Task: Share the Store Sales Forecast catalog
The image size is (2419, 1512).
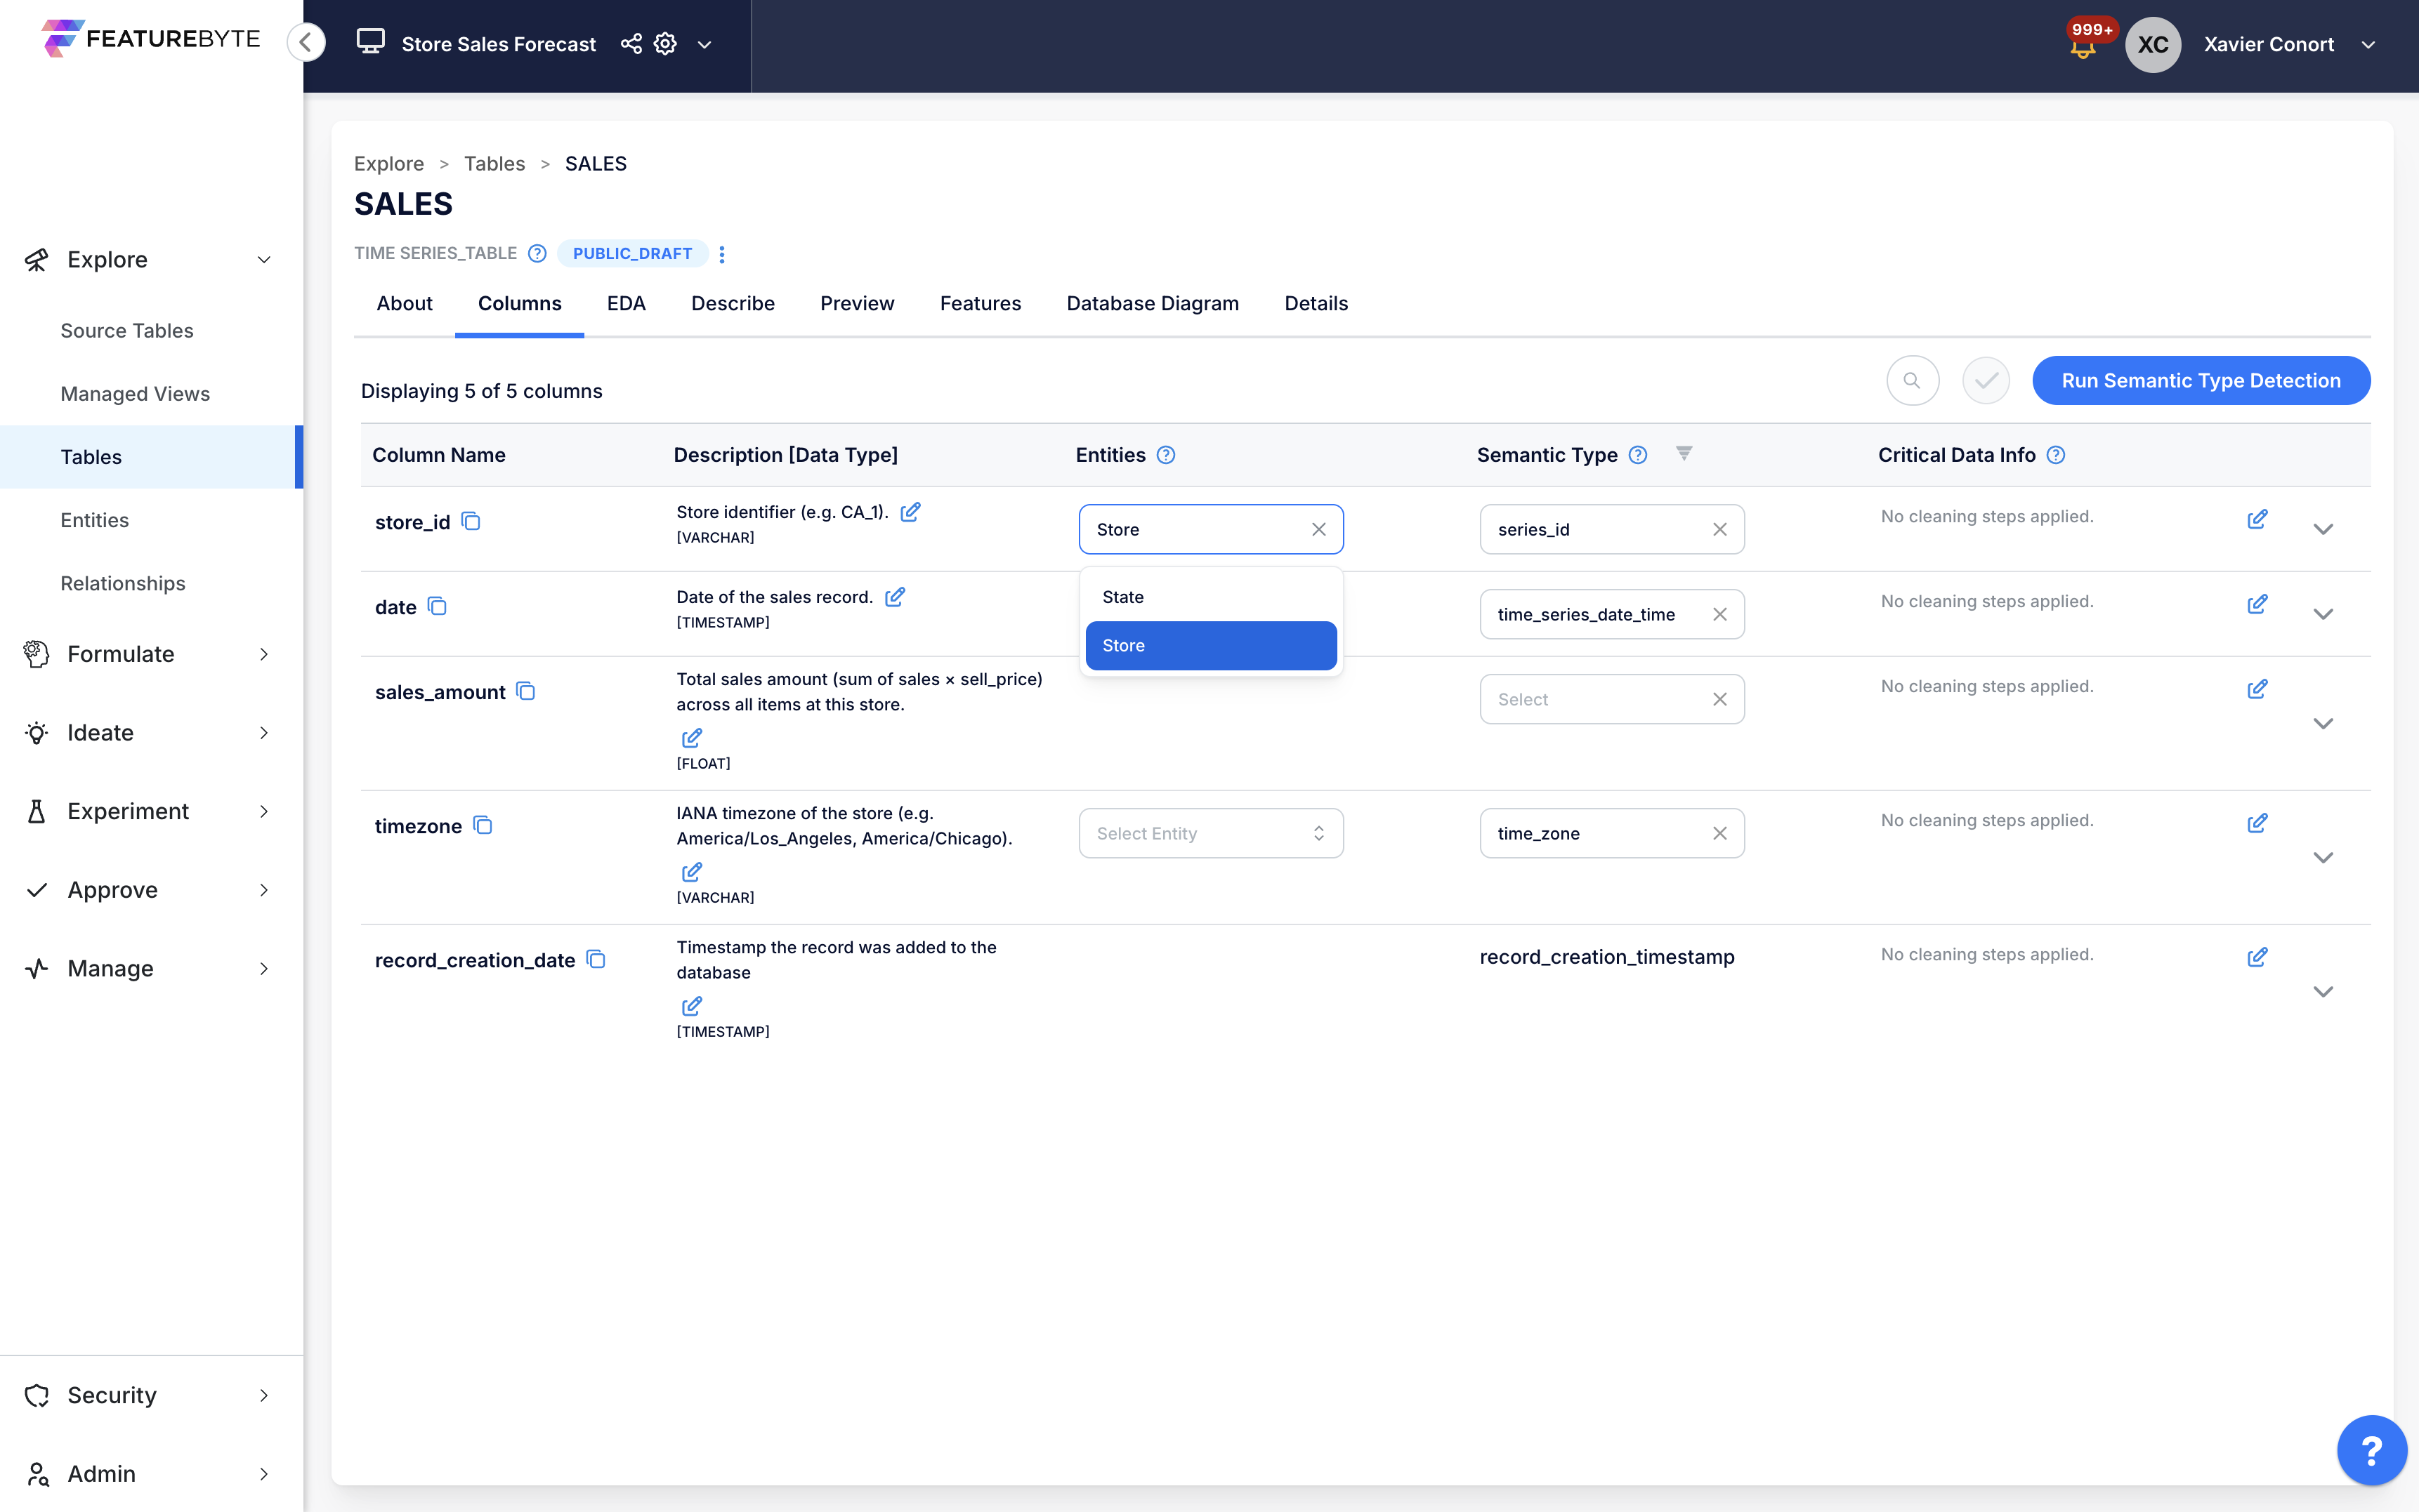Action: point(629,43)
